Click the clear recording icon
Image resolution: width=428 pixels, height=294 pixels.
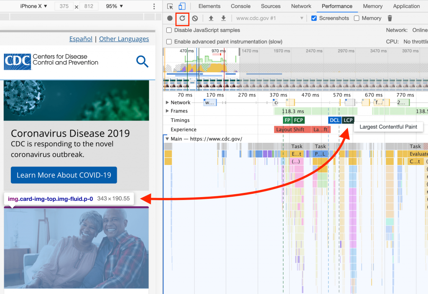pyautogui.click(x=195, y=18)
